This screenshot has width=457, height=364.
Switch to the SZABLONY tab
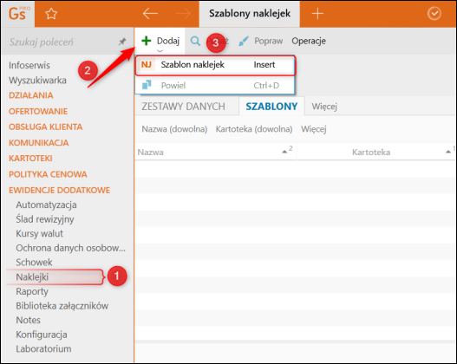tap(271, 107)
